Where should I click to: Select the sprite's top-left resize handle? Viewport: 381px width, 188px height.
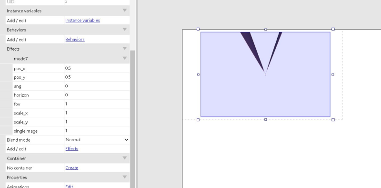(198, 29)
